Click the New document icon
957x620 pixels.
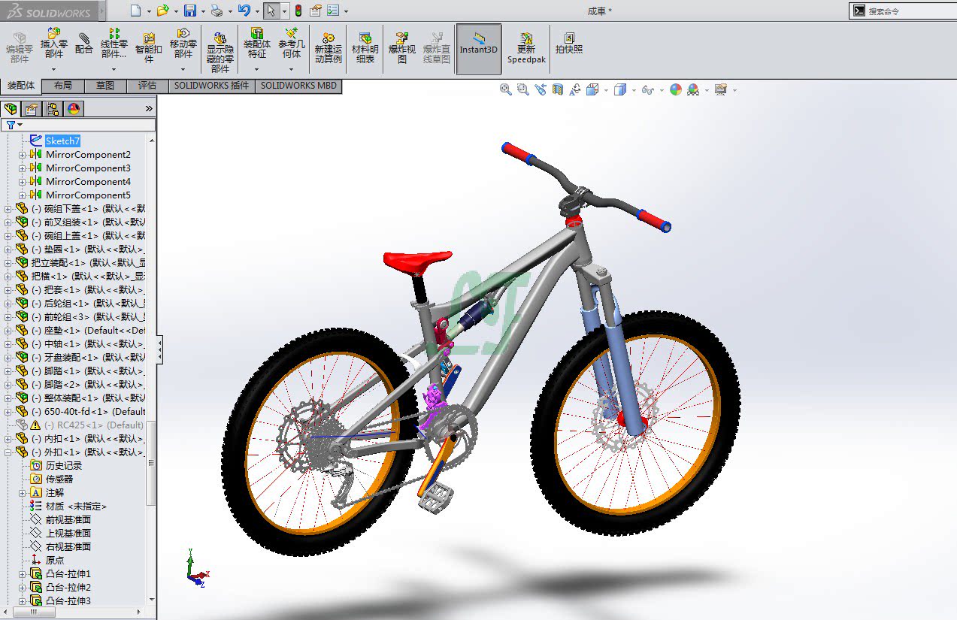coord(135,11)
